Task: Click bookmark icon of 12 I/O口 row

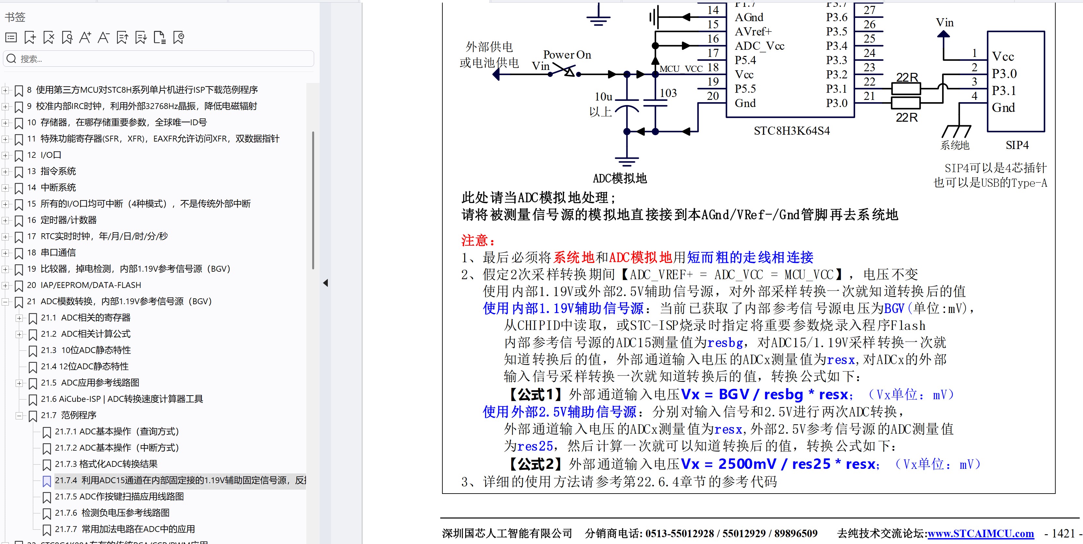Action: [19, 156]
